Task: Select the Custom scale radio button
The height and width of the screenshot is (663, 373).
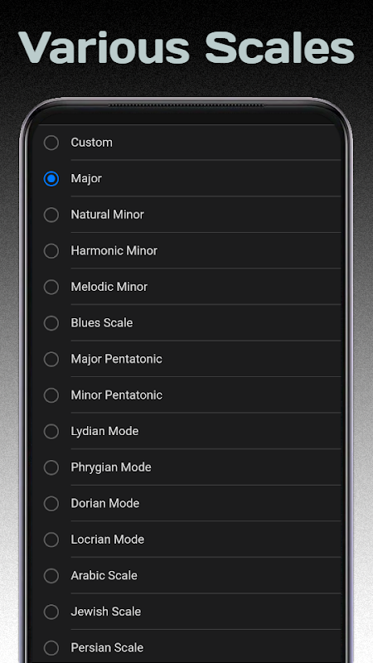Action: [51, 143]
